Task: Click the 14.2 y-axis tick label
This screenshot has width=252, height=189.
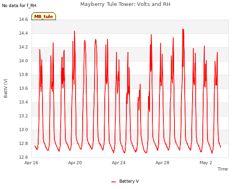Action: 24,47
